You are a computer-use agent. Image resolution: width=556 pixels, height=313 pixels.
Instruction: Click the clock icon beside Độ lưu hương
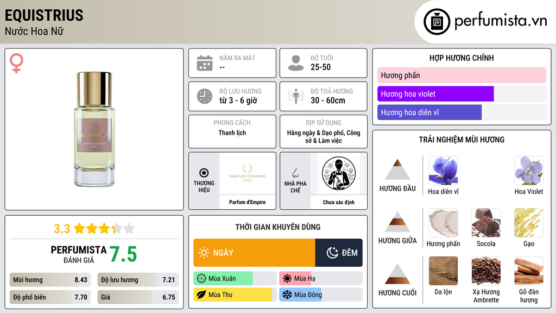click(x=205, y=96)
